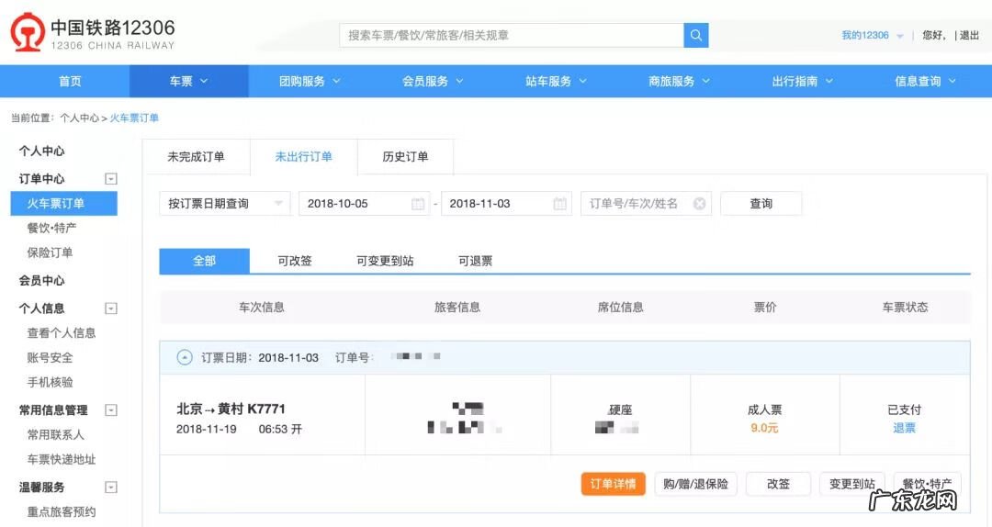Image resolution: width=992 pixels, height=527 pixels.
Task: Go to 首页 in navigation bar
Action: [70, 81]
